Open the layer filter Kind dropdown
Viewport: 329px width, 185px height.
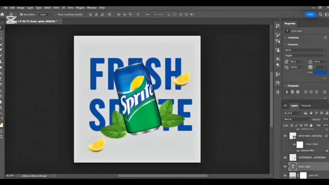pyautogui.click(x=293, y=113)
